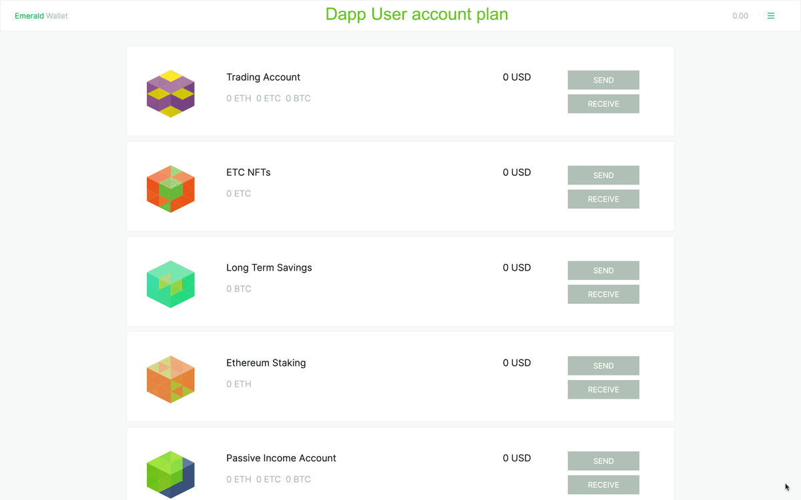Viewport: 801px width, 500px height.
Task: Select the 0 ETC balance under ETC NFTs
Action: (x=238, y=193)
